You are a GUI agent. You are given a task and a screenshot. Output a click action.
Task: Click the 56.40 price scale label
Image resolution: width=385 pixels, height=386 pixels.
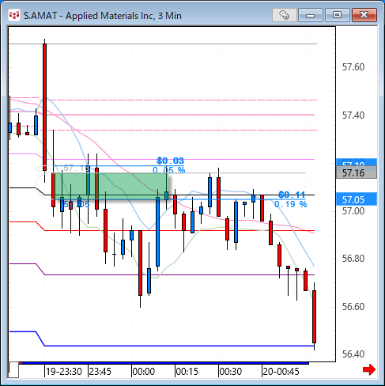[x=353, y=354]
